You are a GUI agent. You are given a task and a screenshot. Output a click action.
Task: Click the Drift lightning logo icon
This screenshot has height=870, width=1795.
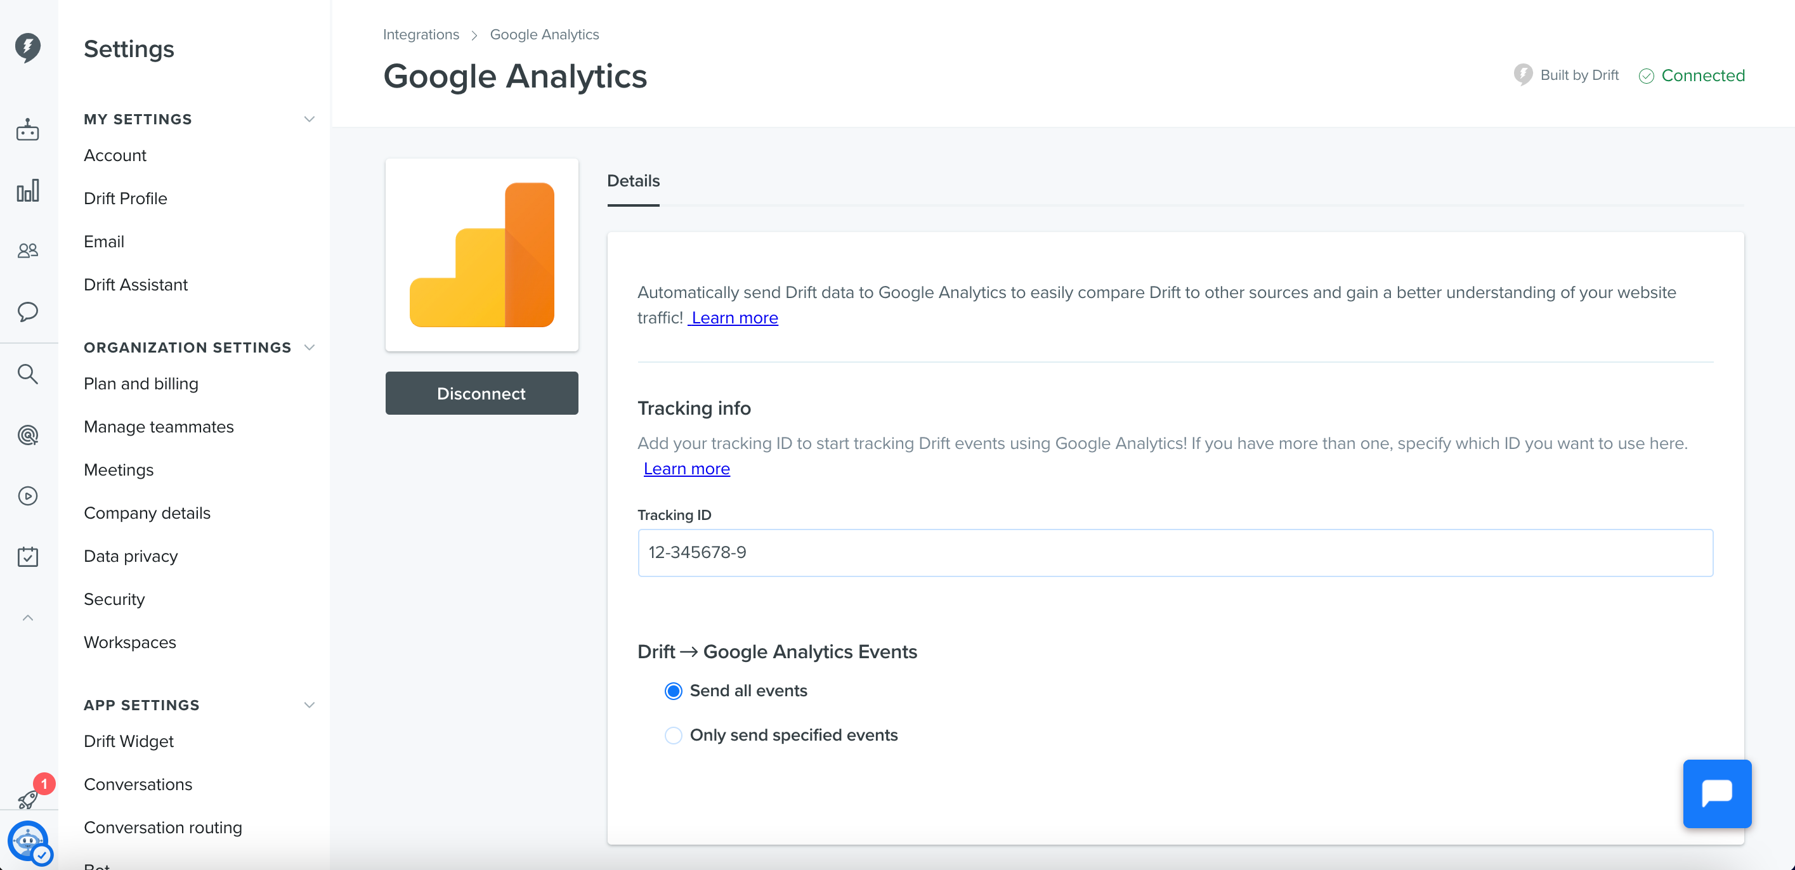pyautogui.click(x=28, y=48)
